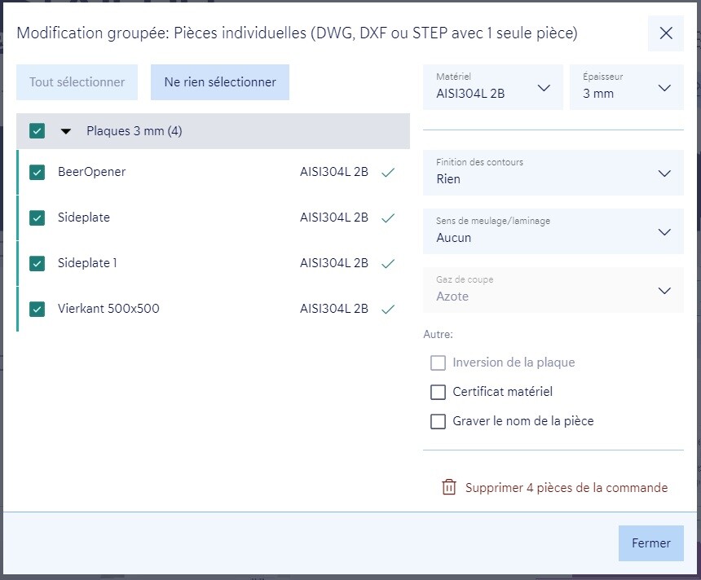Close the dialog with the X icon
The image size is (701, 580).
click(666, 33)
